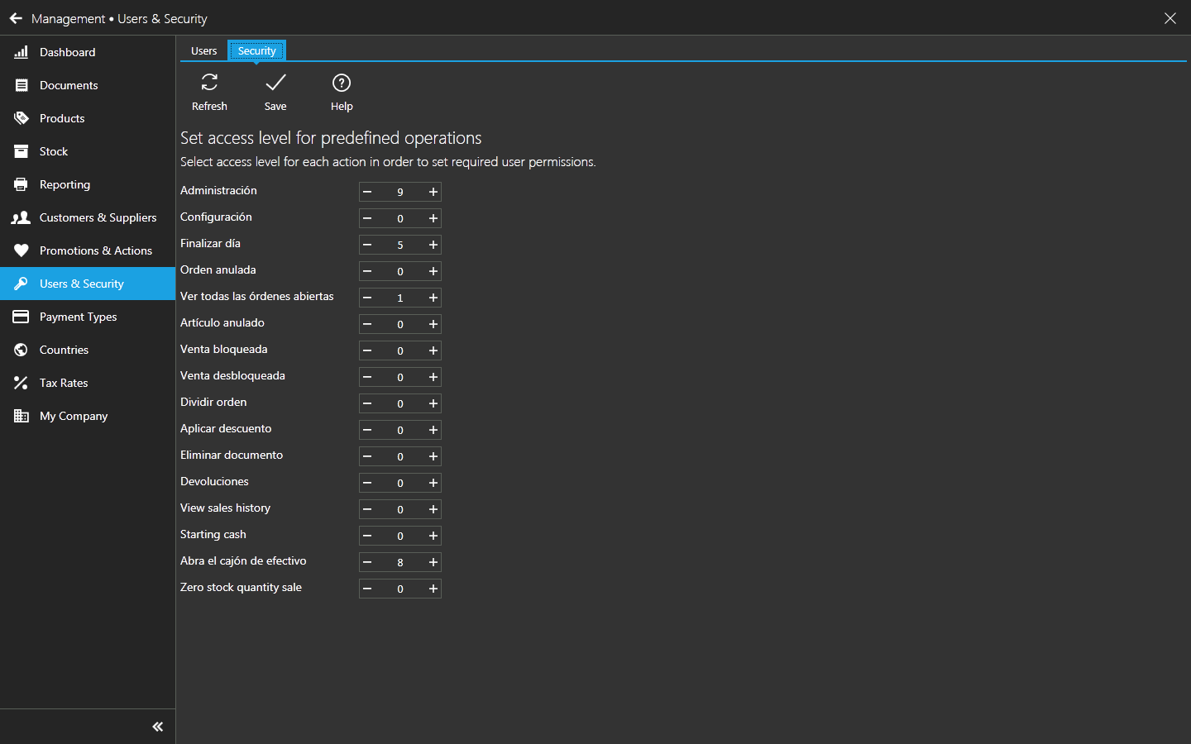Click the Configuración level value field
1191x744 pixels.
(x=400, y=218)
